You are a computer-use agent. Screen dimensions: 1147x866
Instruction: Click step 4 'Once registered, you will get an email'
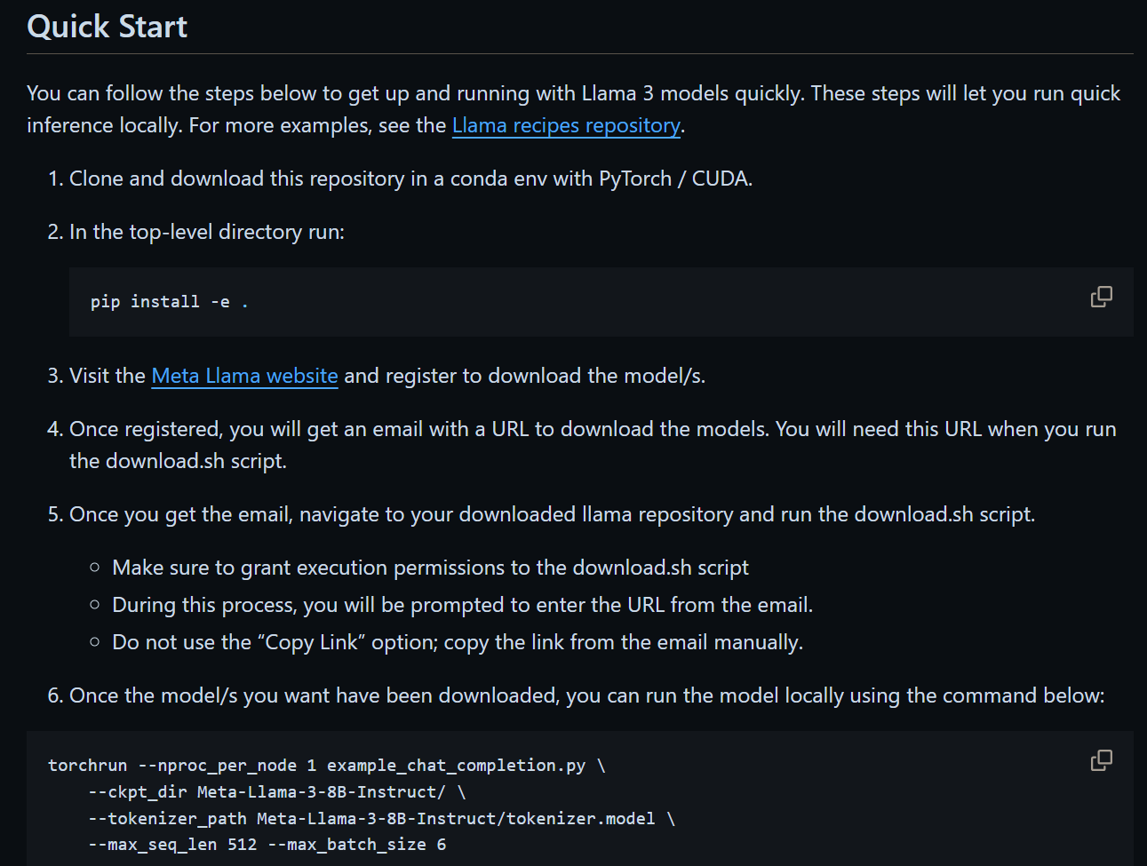pos(593,445)
